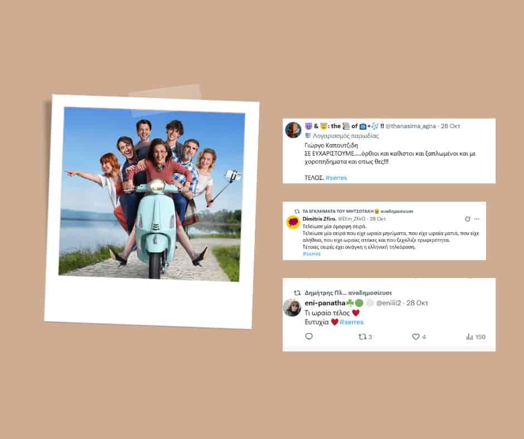
Task: Open the three-dots menu on Dimitris Zfiro's tweet
Action: pos(477,219)
